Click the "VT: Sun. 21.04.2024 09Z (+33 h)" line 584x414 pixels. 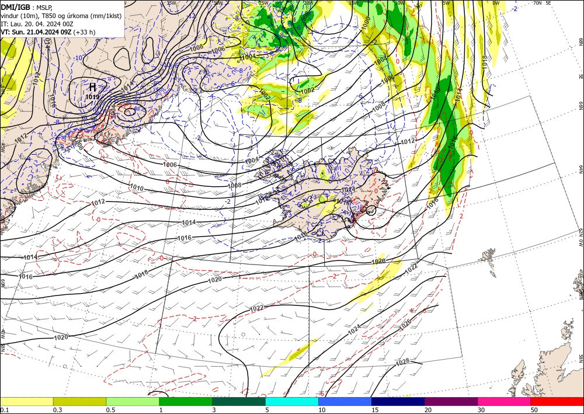click(x=48, y=32)
